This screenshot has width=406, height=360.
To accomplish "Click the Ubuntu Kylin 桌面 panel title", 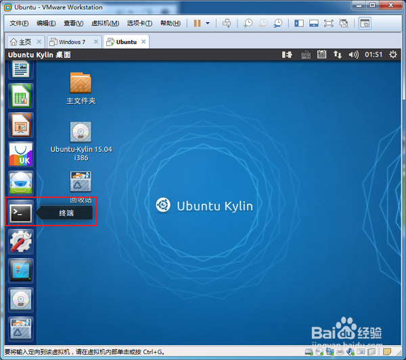I will tap(39, 55).
